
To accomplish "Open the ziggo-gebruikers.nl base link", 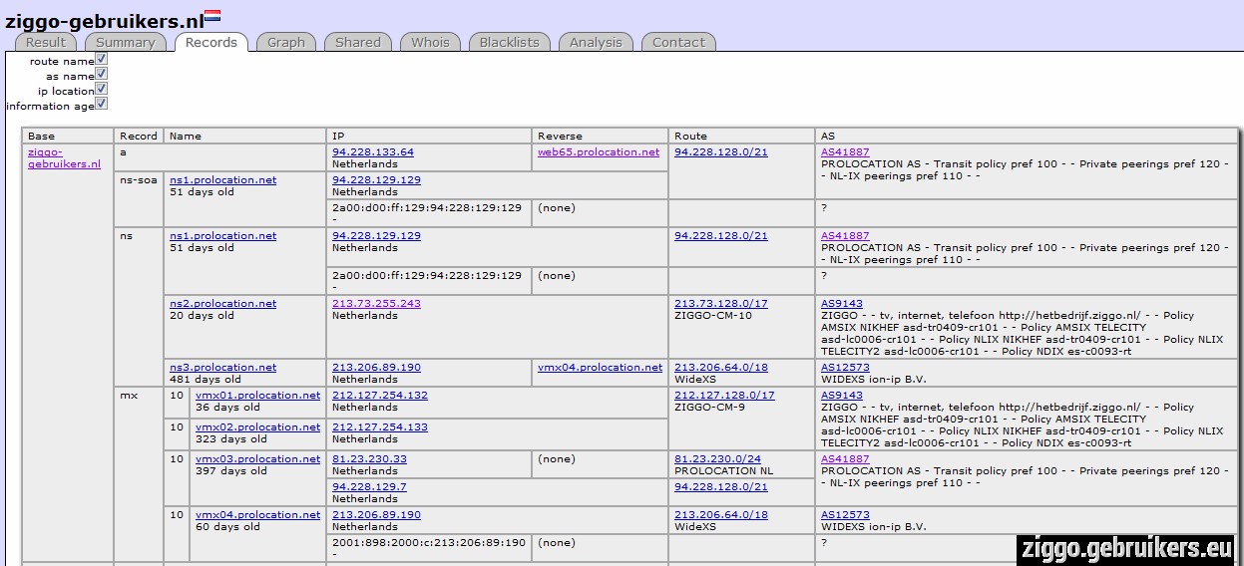I will click(64, 157).
